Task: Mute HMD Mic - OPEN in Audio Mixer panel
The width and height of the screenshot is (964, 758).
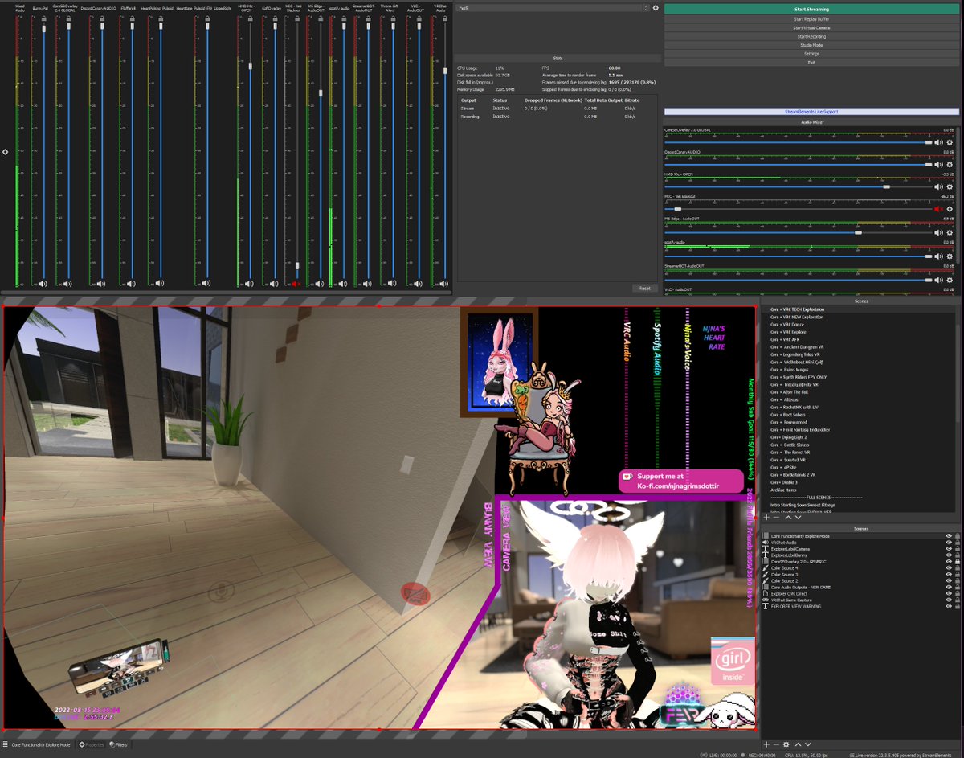Action: [937, 186]
